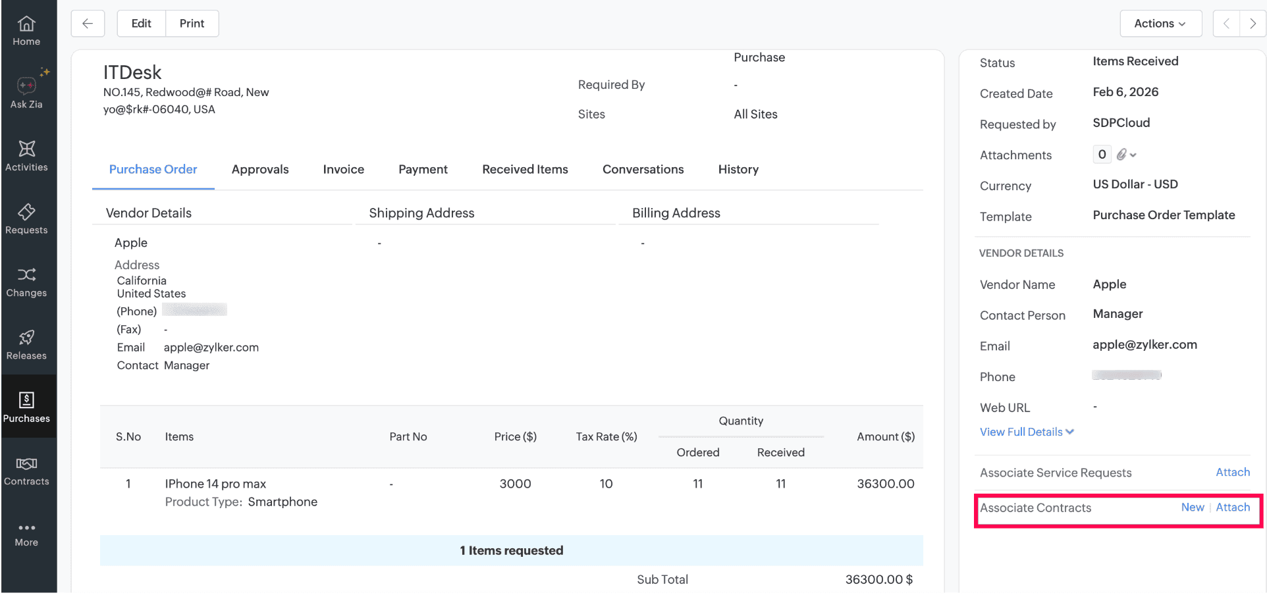
Task: Print the purchase order
Action: [x=192, y=24]
